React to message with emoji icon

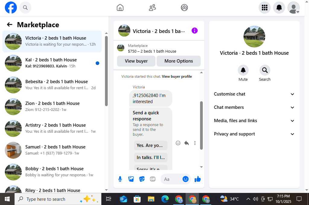[178, 143]
